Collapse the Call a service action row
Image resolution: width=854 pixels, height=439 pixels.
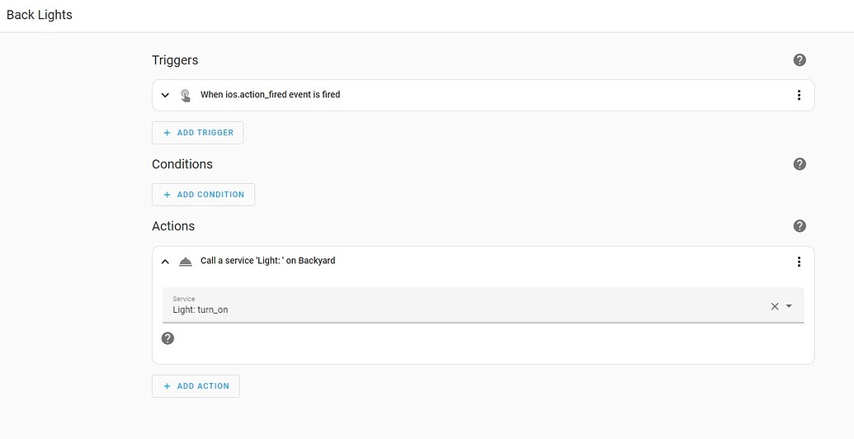[x=165, y=262]
